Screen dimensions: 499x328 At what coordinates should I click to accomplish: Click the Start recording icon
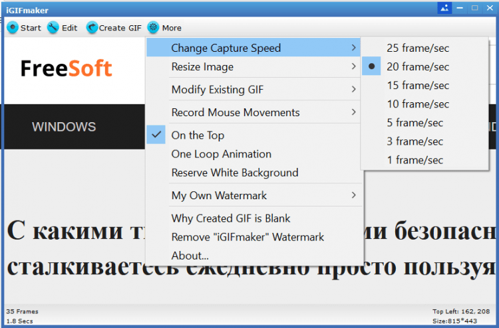coord(13,28)
